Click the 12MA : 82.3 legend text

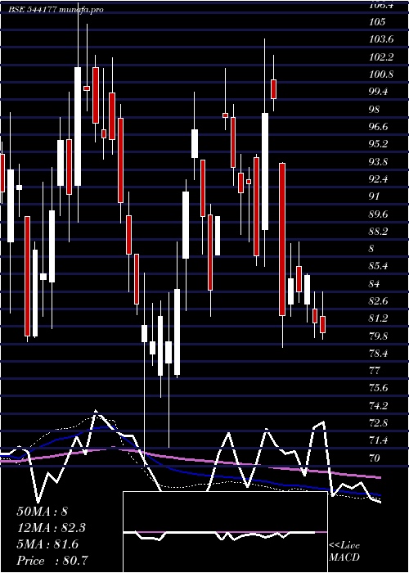(52, 528)
